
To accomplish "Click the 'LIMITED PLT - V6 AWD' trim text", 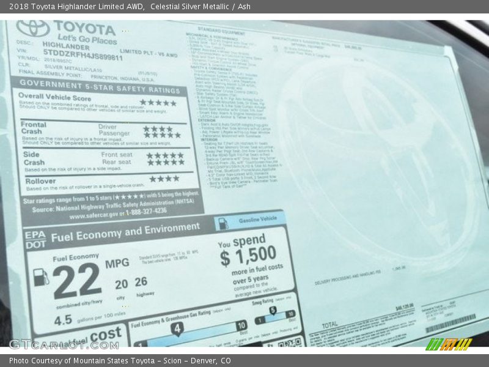I will point(149,53).
